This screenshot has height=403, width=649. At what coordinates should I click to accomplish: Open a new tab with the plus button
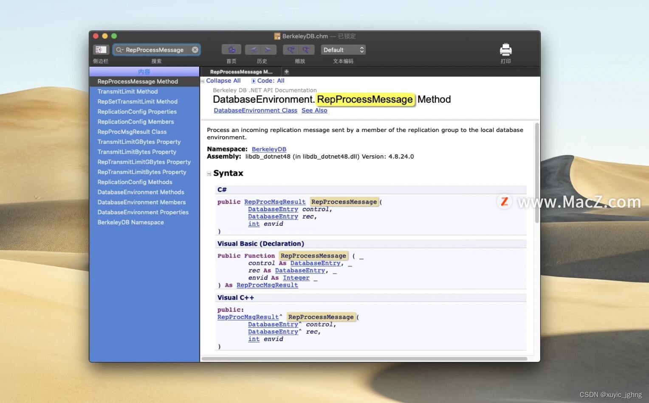tap(286, 72)
